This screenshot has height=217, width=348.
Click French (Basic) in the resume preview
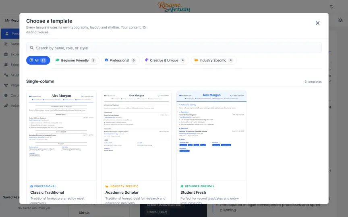(157, 212)
